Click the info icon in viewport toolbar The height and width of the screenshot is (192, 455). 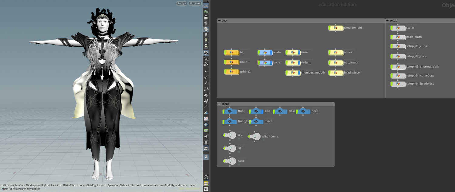click(206, 177)
